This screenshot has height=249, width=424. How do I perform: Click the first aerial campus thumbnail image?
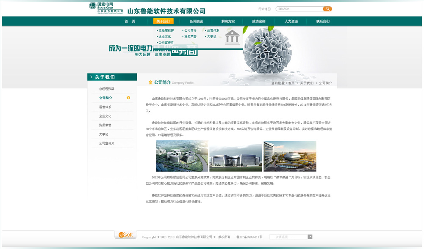[x=182, y=156]
